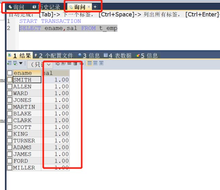Image resolution: width=220 pixels, height=190 pixels.
Task: Check the BLAKE row checkbox
Action: (10, 114)
